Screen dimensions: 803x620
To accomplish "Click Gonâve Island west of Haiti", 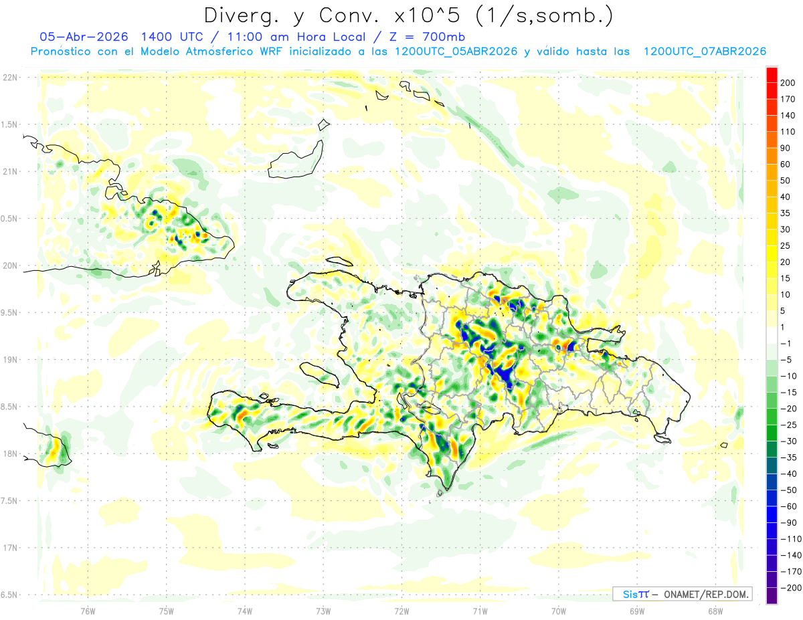I will [x=321, y=373].
